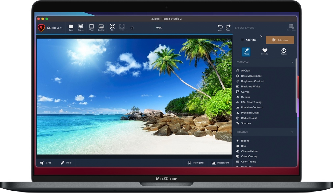333x193 pixels.
Task: Show the Histogram panel
Action: click(x=220, y=163)
